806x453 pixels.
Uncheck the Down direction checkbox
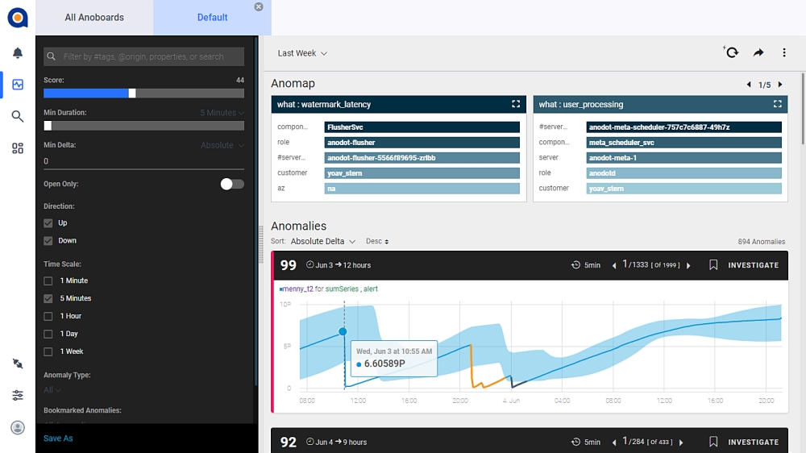point(48,241)
